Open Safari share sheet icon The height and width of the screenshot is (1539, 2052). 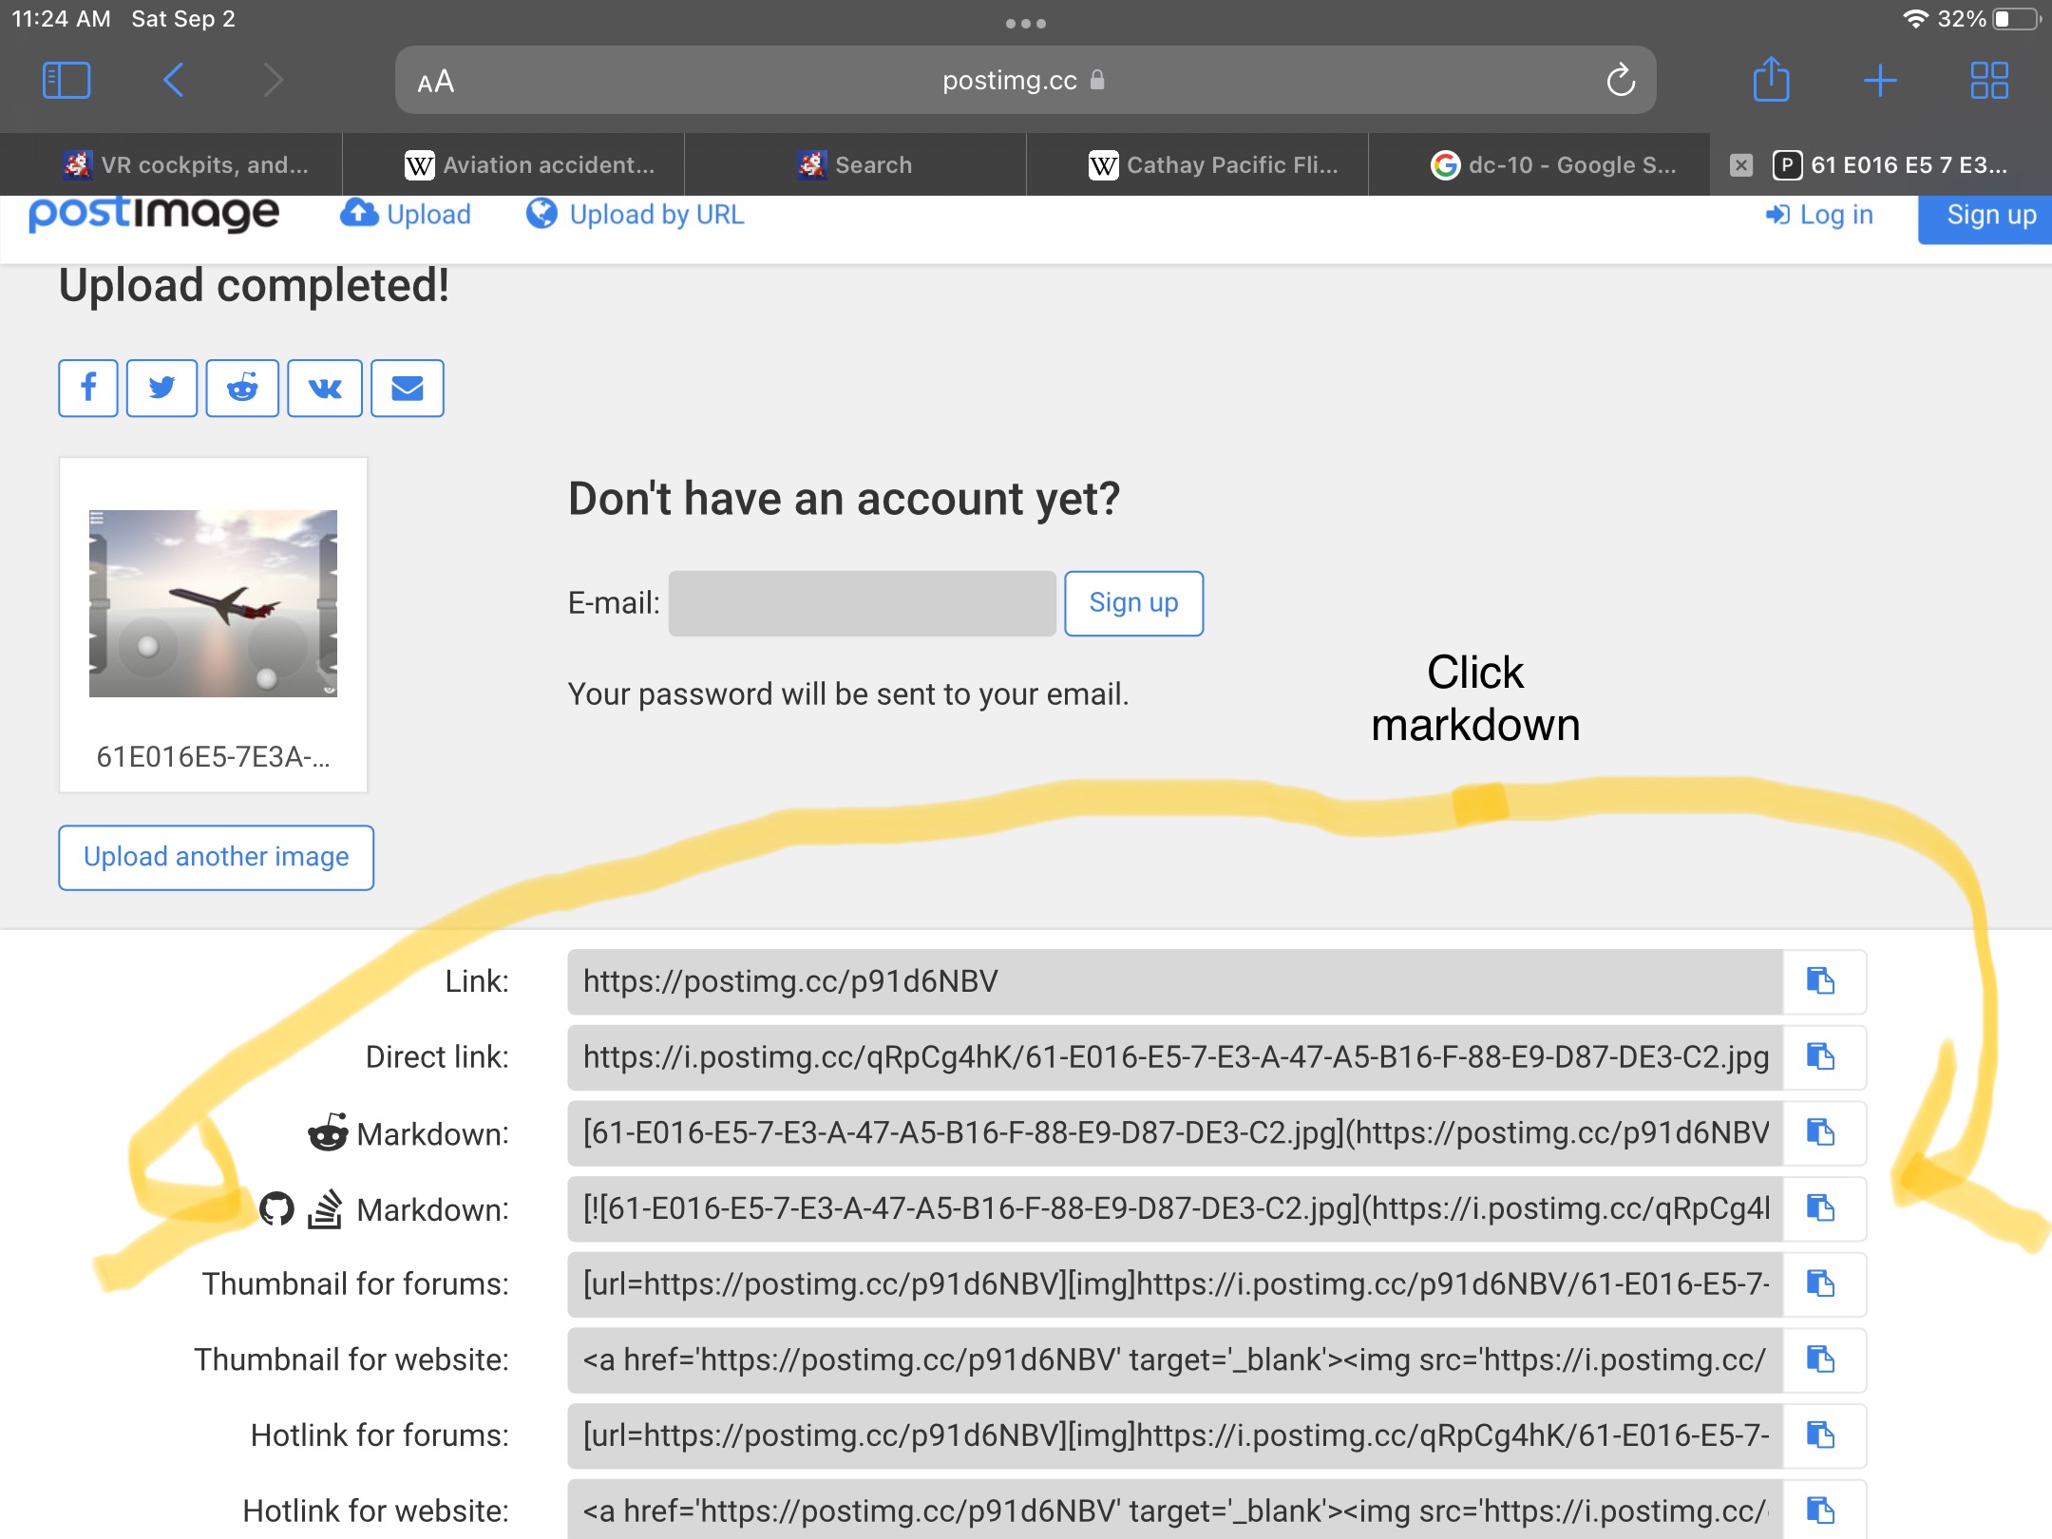click(x=1771, y=80)
